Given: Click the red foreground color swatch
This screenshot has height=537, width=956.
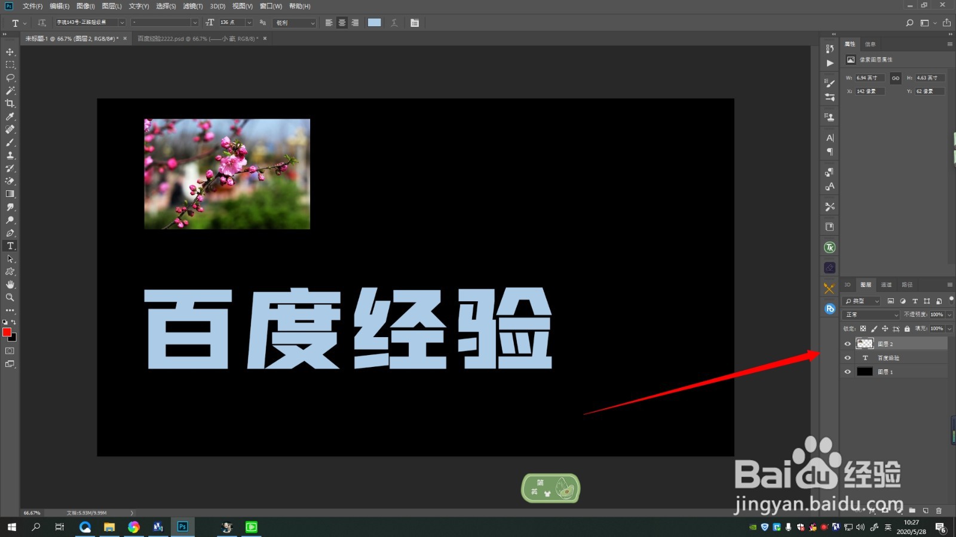Looking at the screenshot, I should pyautogui.click(x=7, y=332).
